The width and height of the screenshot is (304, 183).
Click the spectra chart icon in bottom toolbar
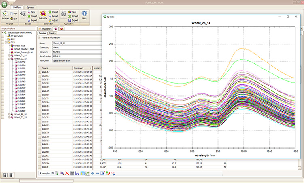(87, 173)
